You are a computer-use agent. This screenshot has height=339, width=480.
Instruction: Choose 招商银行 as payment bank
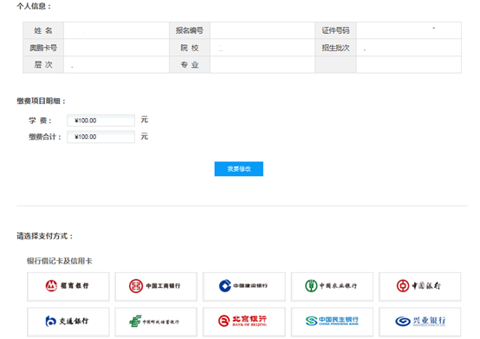click(68, 287)
